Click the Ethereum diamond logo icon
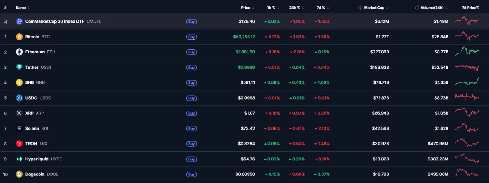489x183 pixels. (x=19, y=52)
